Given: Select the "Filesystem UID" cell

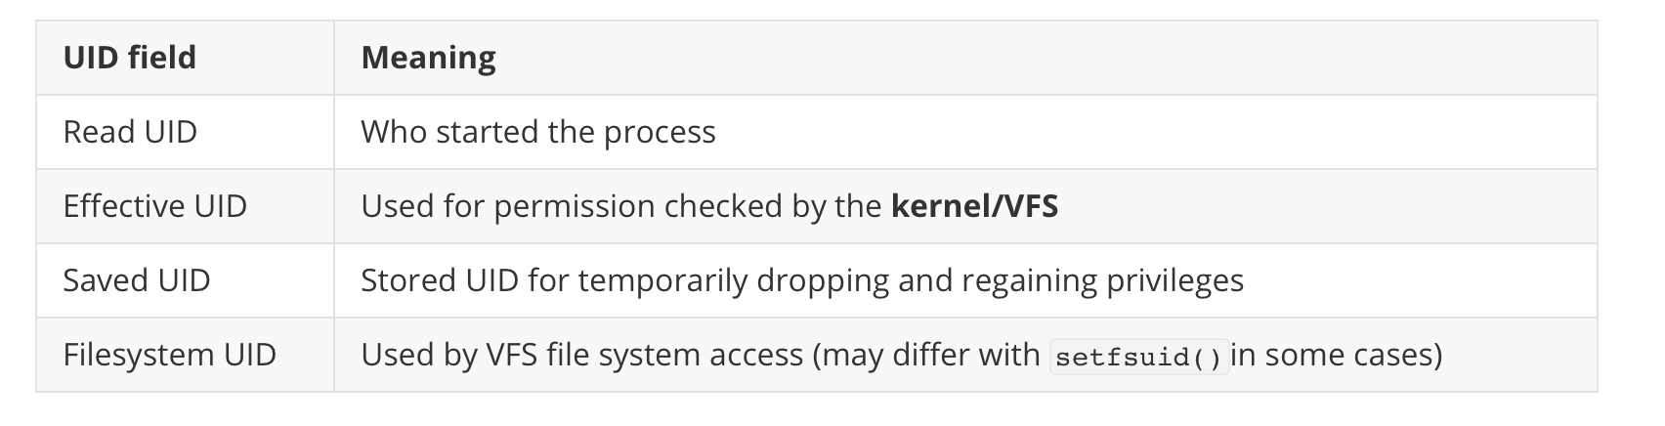Looking at the screenshot, I should tap(169, 355).
